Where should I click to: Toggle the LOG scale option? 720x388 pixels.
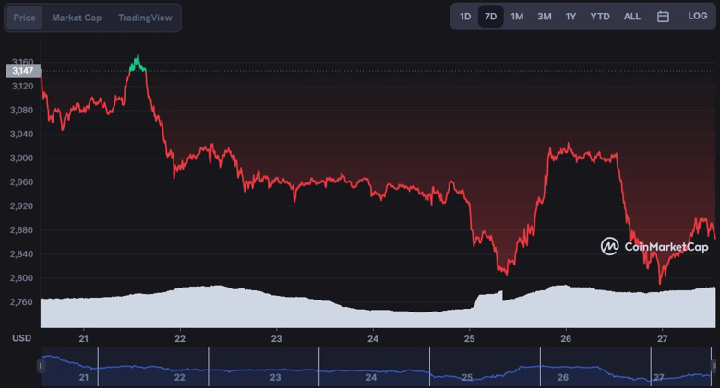click(x=697, y=17)
